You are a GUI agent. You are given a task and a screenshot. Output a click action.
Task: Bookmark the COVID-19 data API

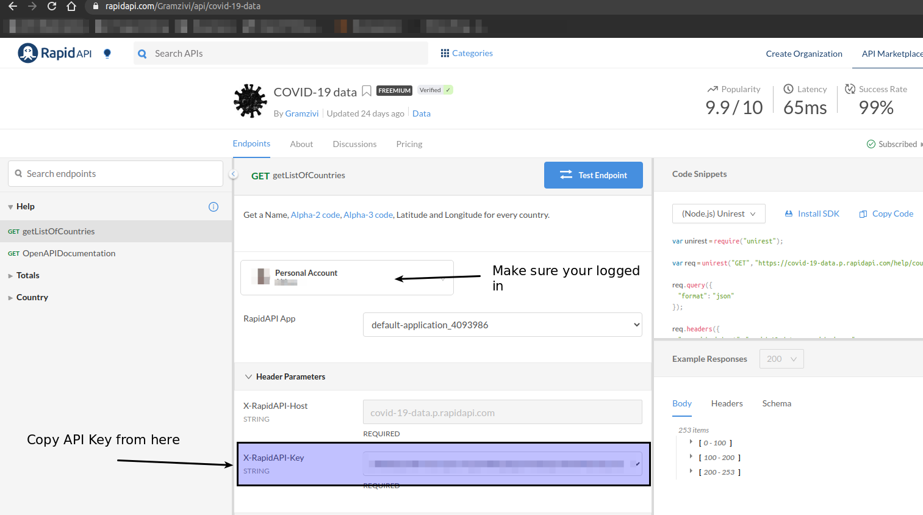coord(367,91)
